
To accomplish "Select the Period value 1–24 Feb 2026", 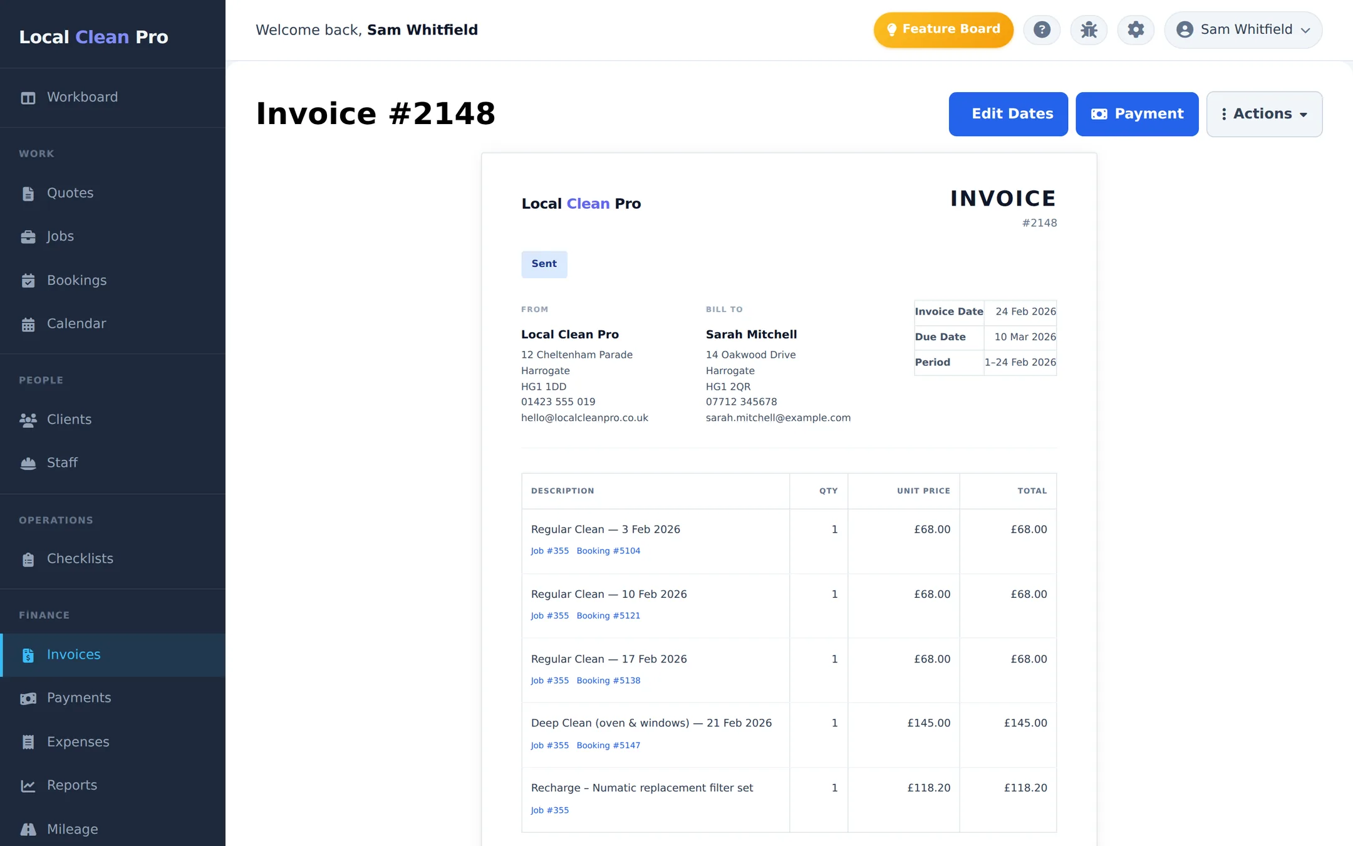I will 1020,362.
